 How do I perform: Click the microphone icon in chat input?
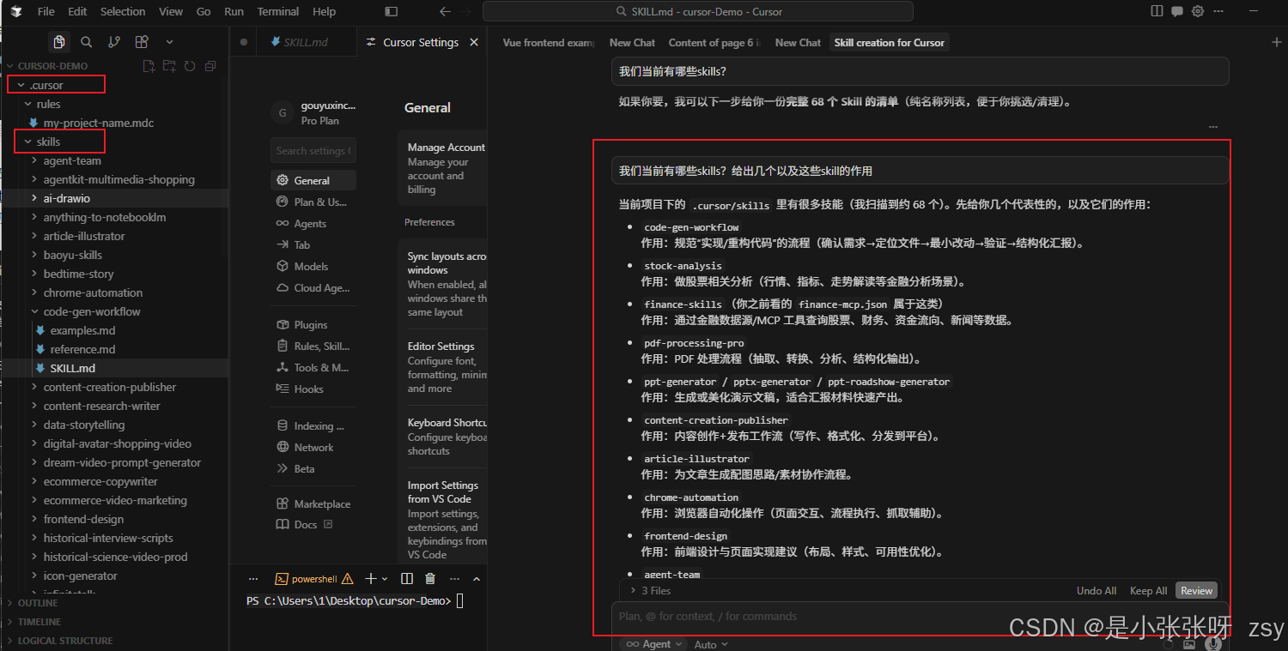tap(1212, 642)
